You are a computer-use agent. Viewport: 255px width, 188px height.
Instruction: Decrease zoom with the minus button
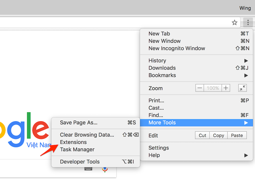pyautogui.click(x=200, y=88)
